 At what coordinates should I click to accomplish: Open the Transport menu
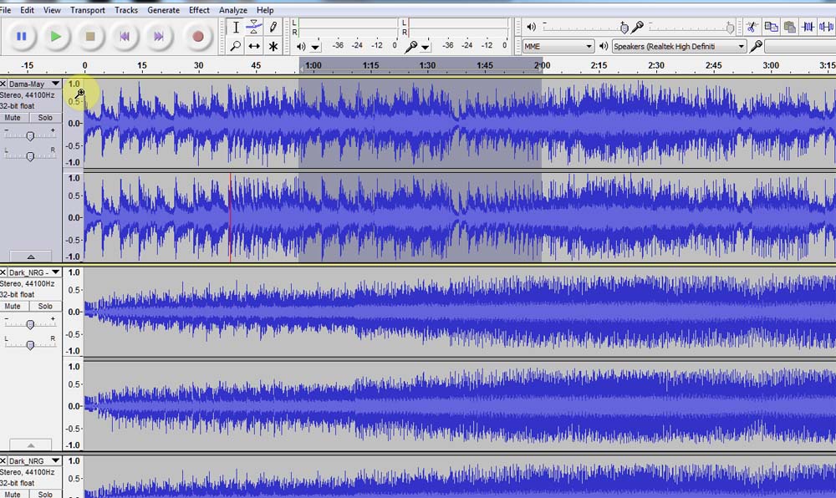88,10
